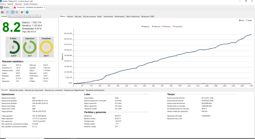Click the Balance: 7.200,14 € value

(32, 22)
